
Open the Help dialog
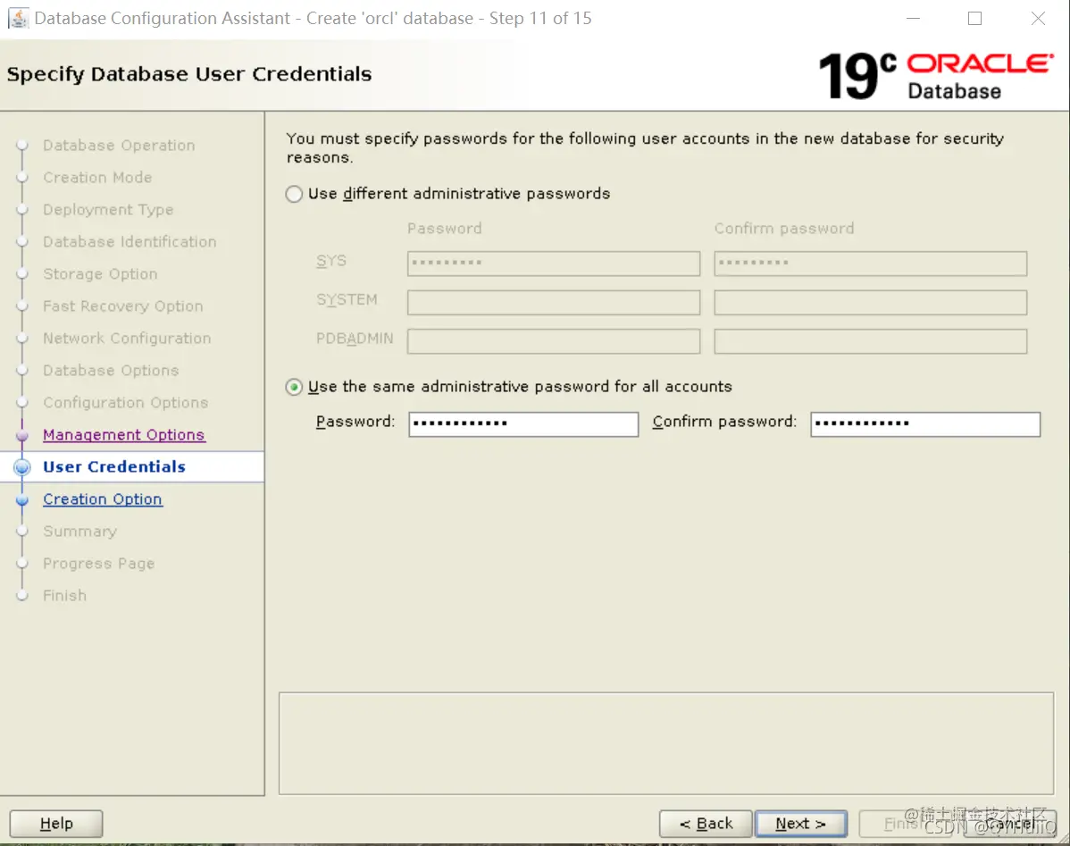click(x=56, y=824)
